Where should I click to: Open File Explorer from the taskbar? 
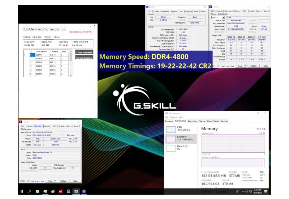click(38, 191)
